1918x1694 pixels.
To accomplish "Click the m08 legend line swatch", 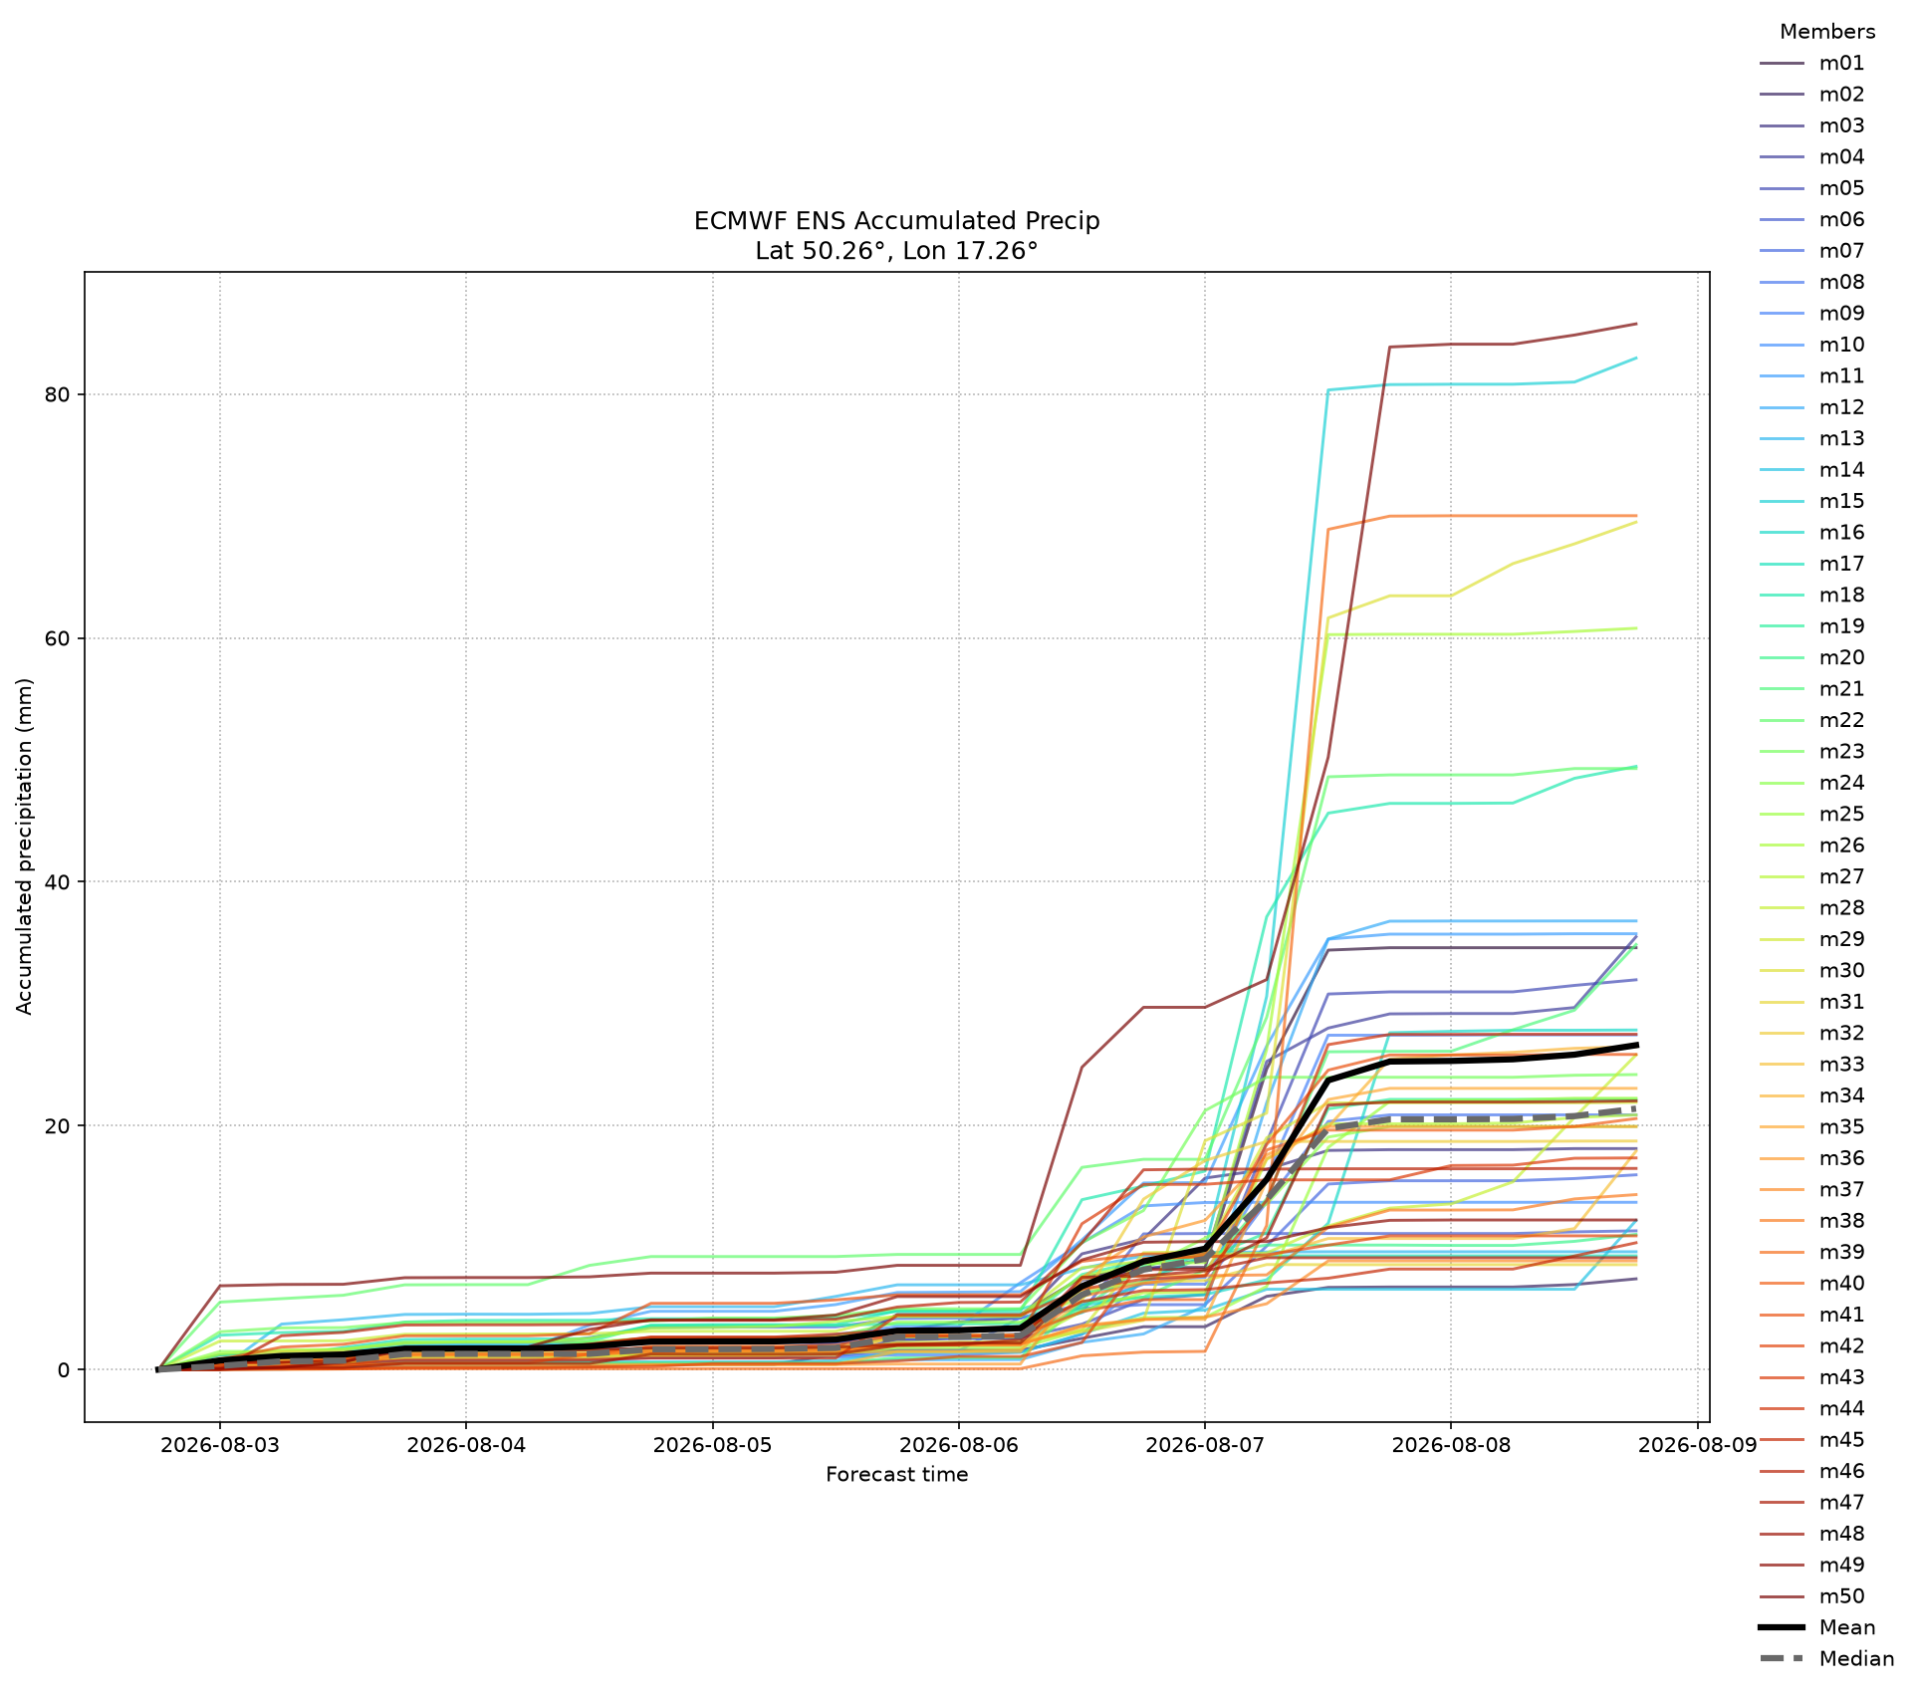I will (1782, 282).
